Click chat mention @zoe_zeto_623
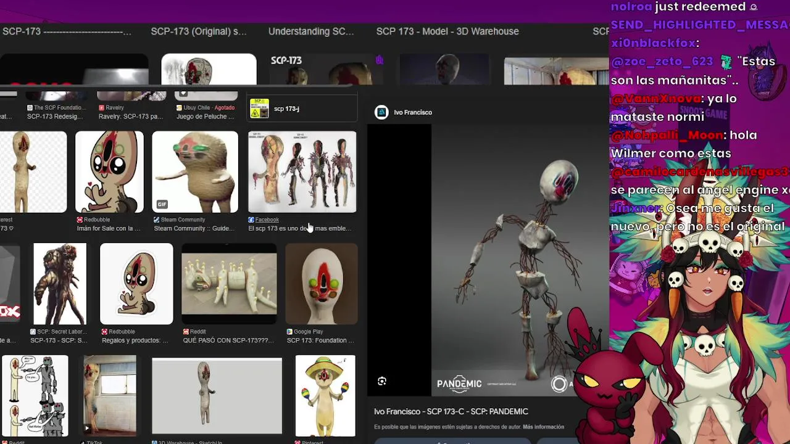Image resolution: width=790 pixels, height=444 pixels. [662, 62]
